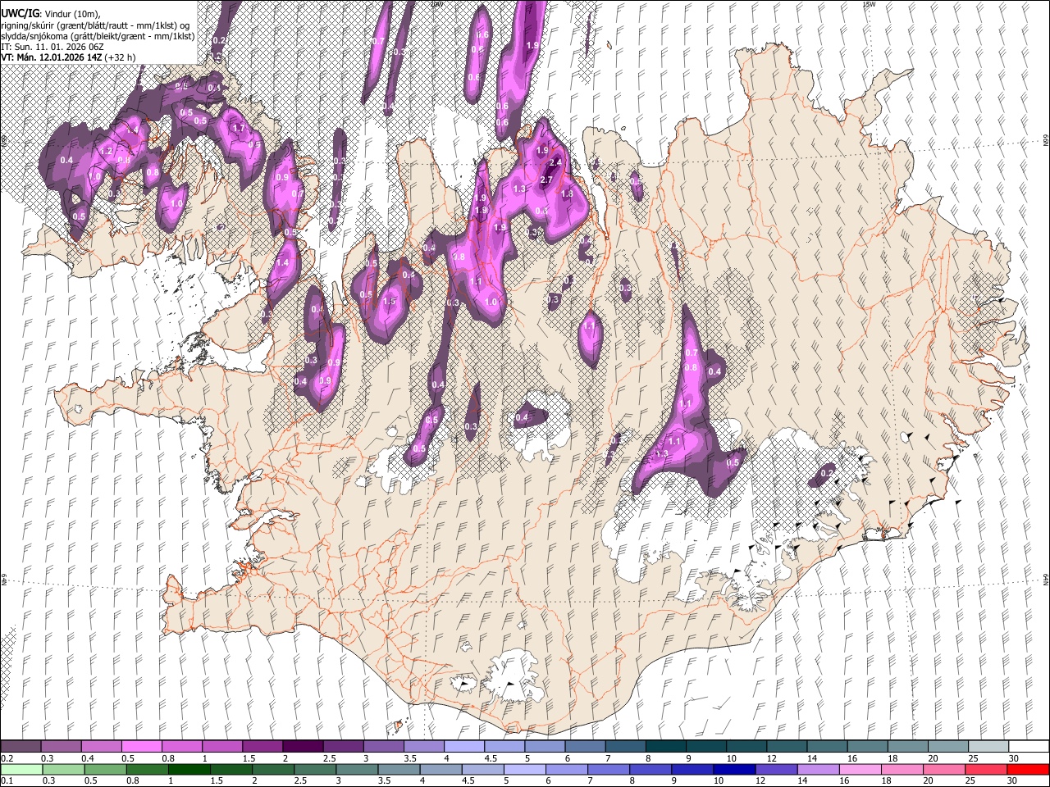Select the lavender snow swatch starting at 4

[464, 747]
